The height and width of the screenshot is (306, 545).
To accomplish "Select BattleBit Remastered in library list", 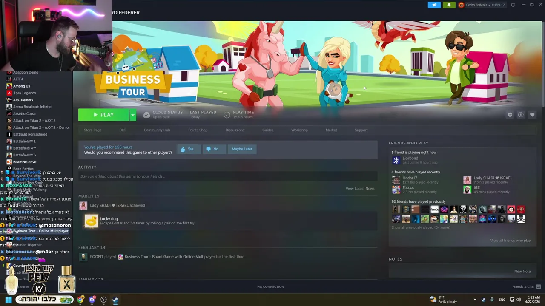I will tap(30, 134).
